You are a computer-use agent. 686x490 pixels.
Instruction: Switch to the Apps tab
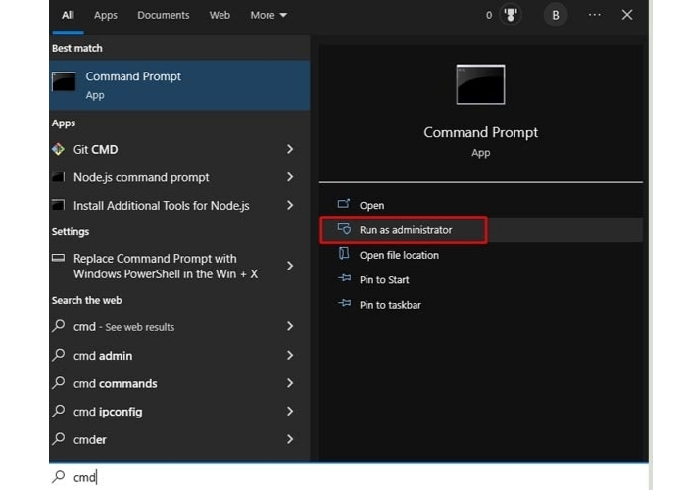[106, 16]
